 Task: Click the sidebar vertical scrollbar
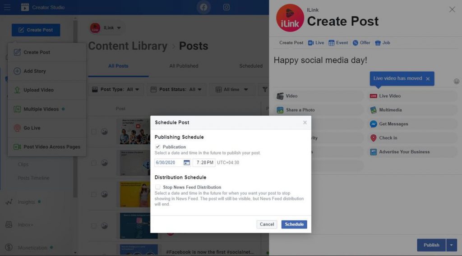pyautogui.click(x=75, y=109)
